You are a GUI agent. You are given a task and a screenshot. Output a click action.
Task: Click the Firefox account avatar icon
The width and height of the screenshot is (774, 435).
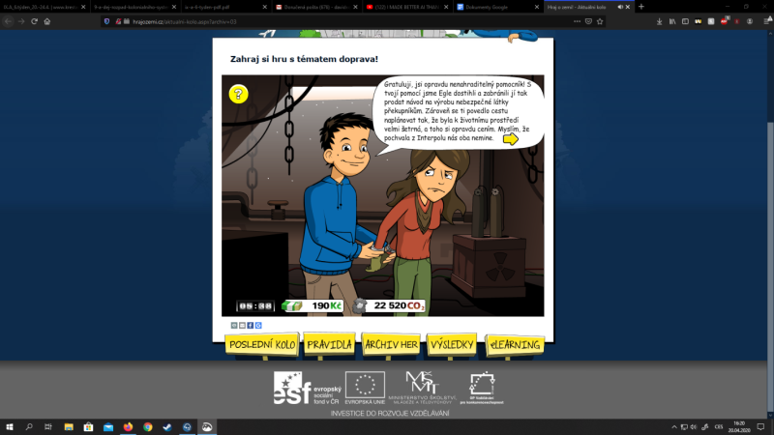[750, 21]
